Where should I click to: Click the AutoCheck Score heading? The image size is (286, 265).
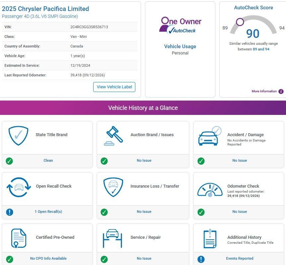tap(253, 8)
